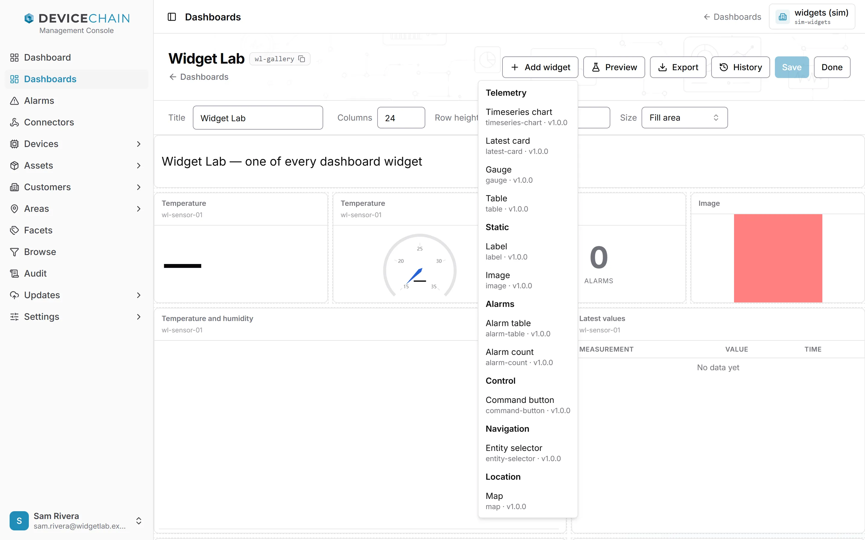Choose Timeseries chart from widget menu
Screen dimensions: 865x540
(528, 117)
